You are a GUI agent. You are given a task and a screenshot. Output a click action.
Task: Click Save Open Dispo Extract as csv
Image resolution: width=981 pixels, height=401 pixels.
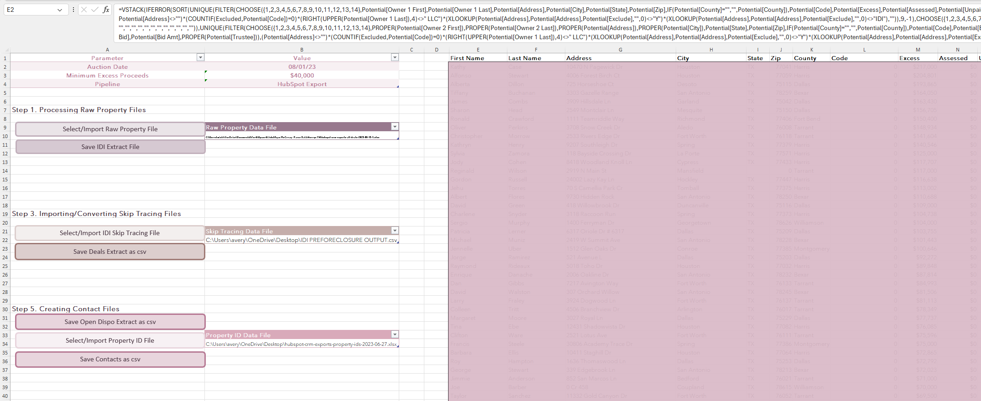pos(110,322)
